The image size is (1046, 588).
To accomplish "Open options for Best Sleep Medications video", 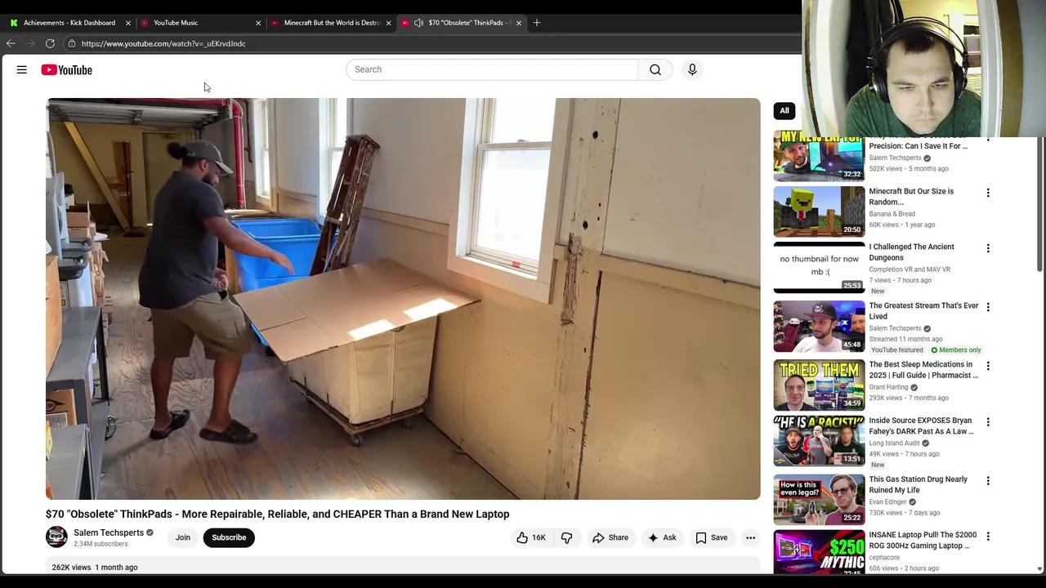I will [x=988, y=366].
